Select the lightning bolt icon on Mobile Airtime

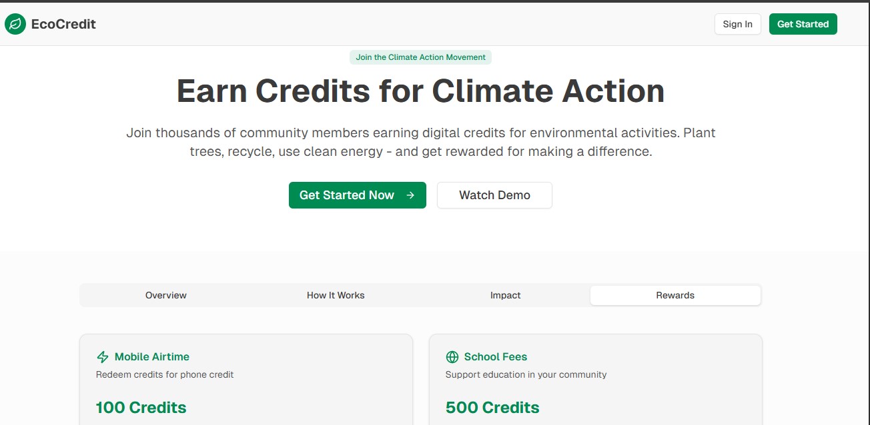pos(102,356)
